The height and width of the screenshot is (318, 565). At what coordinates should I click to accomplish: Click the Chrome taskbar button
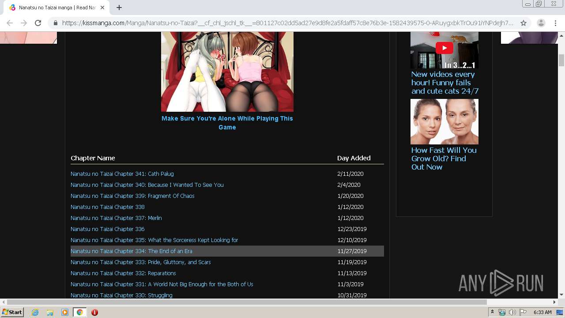(79, 312)
